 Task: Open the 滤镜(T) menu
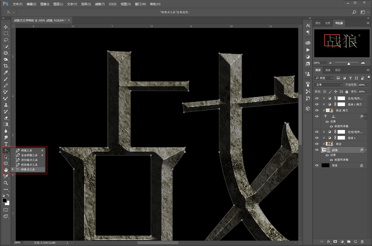[x=99, y=4]
